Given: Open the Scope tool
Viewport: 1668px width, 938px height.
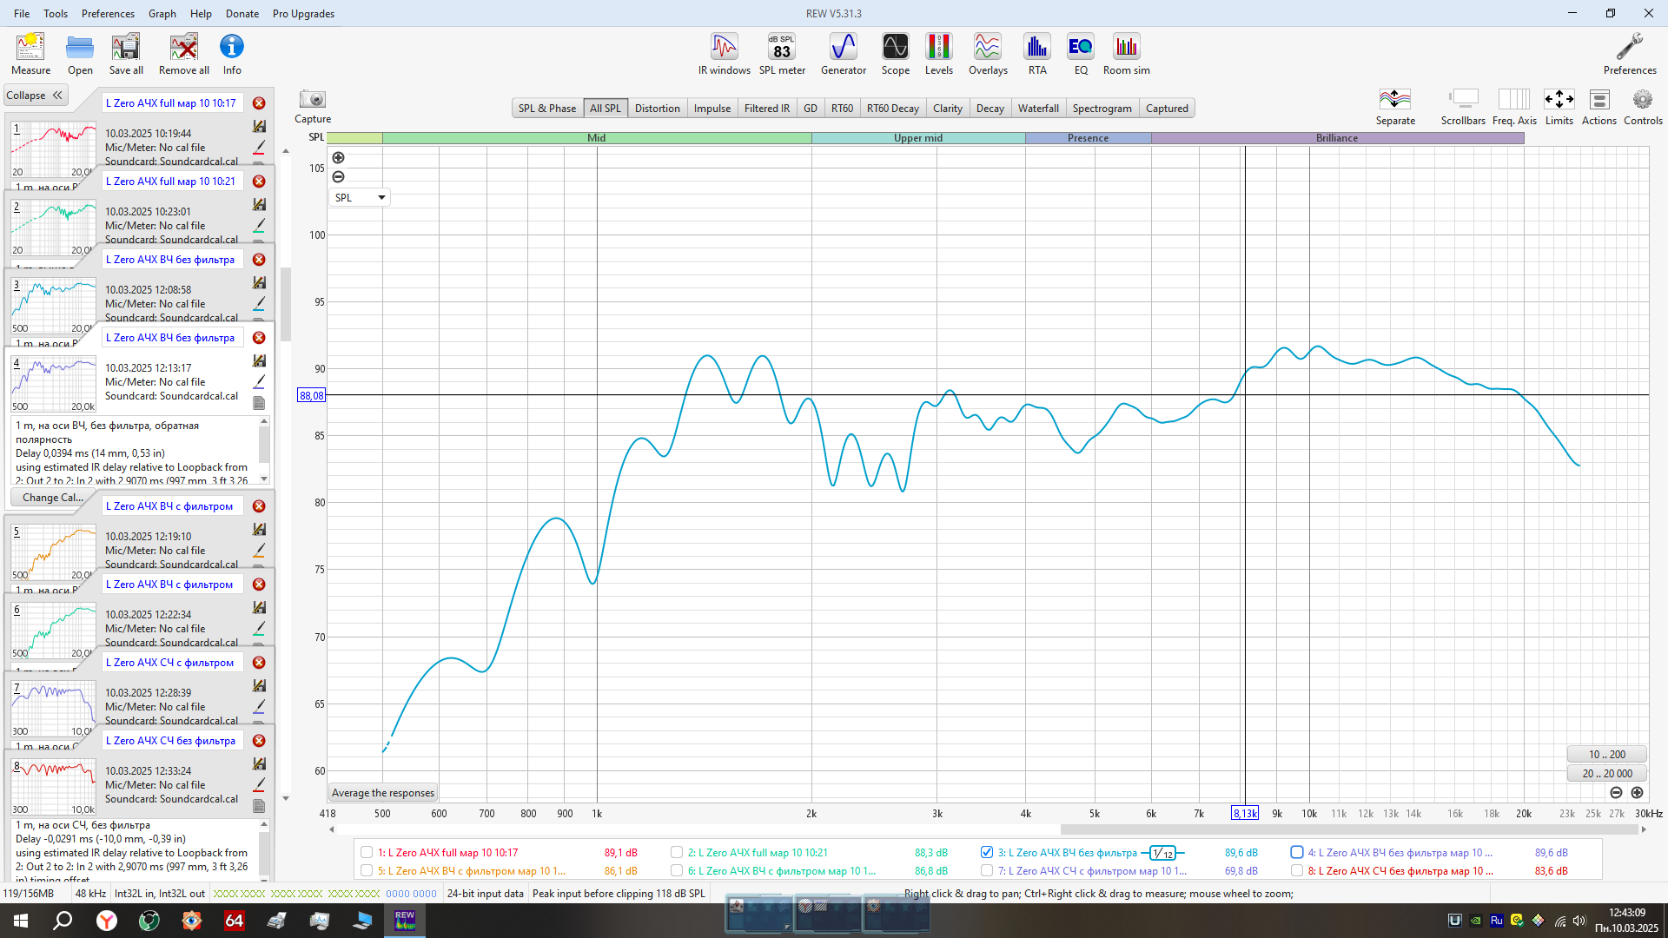Looking at the screenshot, I should [896, 54].
